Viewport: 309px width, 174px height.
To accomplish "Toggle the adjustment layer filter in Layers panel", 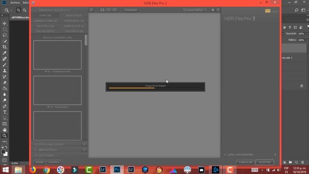I will click(x=284, y=28).
